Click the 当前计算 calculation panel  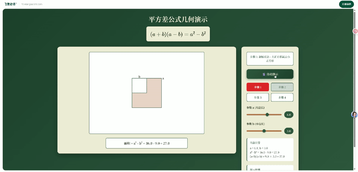pyautogui.click(x=270, y=149)
